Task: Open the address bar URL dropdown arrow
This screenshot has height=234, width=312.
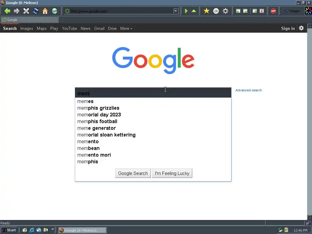Action: tap(175, 11)
